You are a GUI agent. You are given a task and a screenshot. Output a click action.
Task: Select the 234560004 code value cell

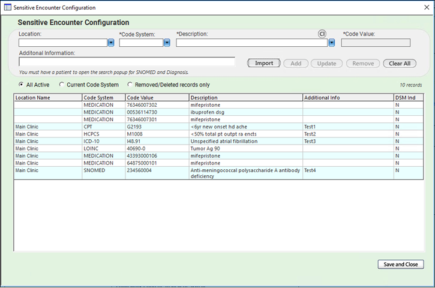[157, 173]
